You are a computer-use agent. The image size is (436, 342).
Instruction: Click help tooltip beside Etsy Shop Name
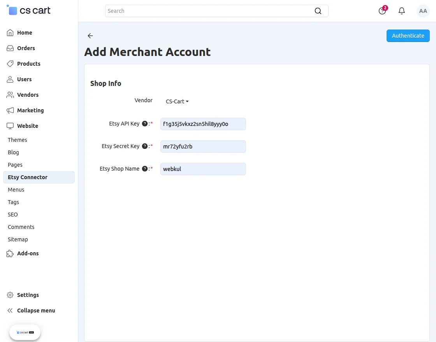tap(144, 169)
